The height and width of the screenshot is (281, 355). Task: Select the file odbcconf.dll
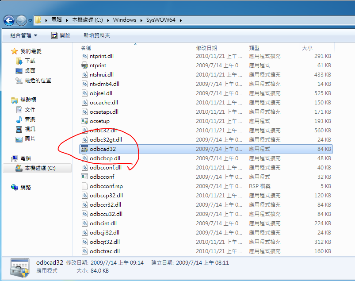106,167
